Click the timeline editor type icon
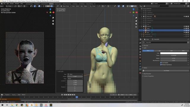The image size is (190, 107). pyautogui.click(x=2, y=95)
